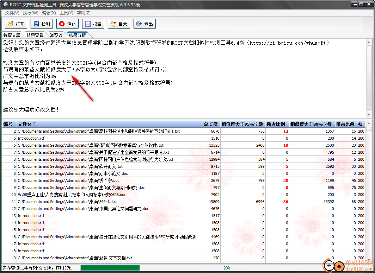Select row 钱若宁.doc
The image size is (375, 273).
(183, 180)
